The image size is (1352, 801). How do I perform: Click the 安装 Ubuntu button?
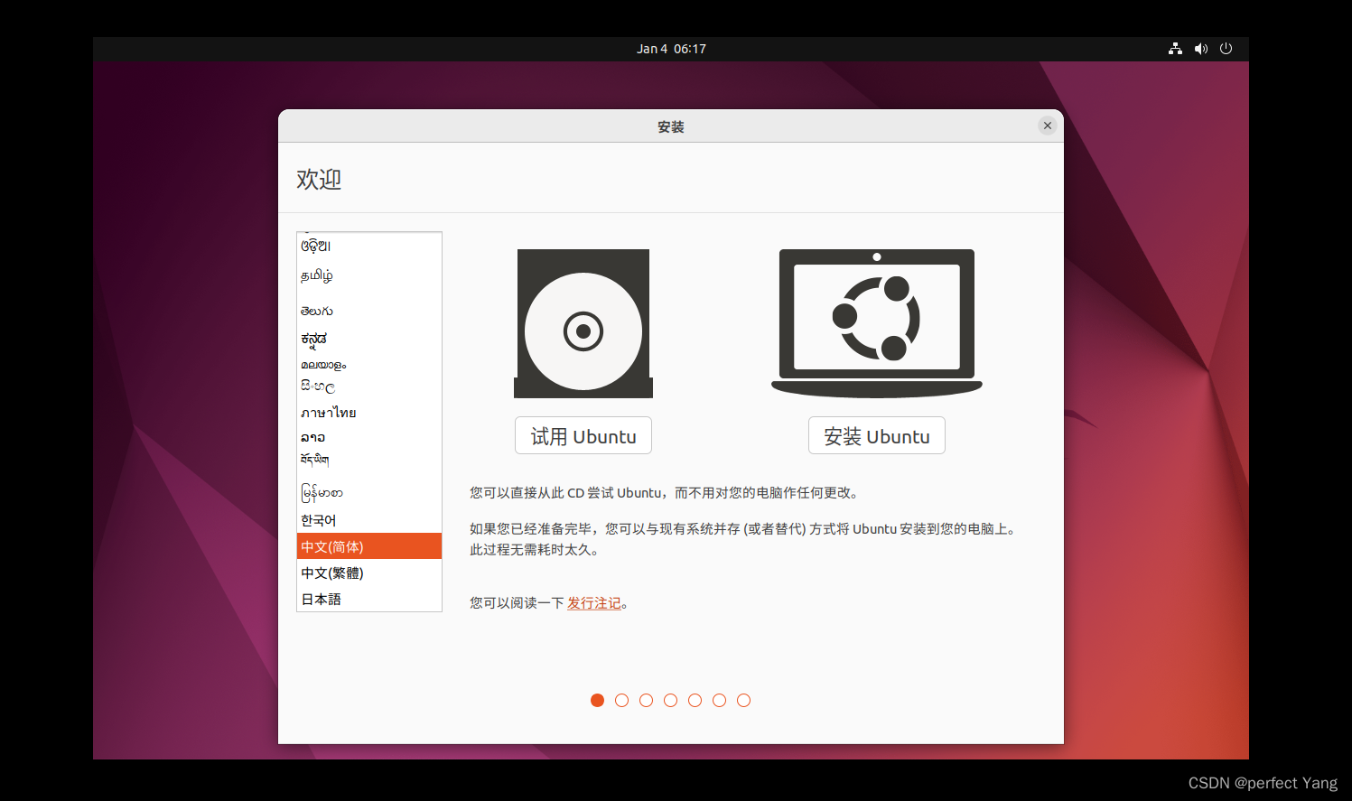point(876,435)
